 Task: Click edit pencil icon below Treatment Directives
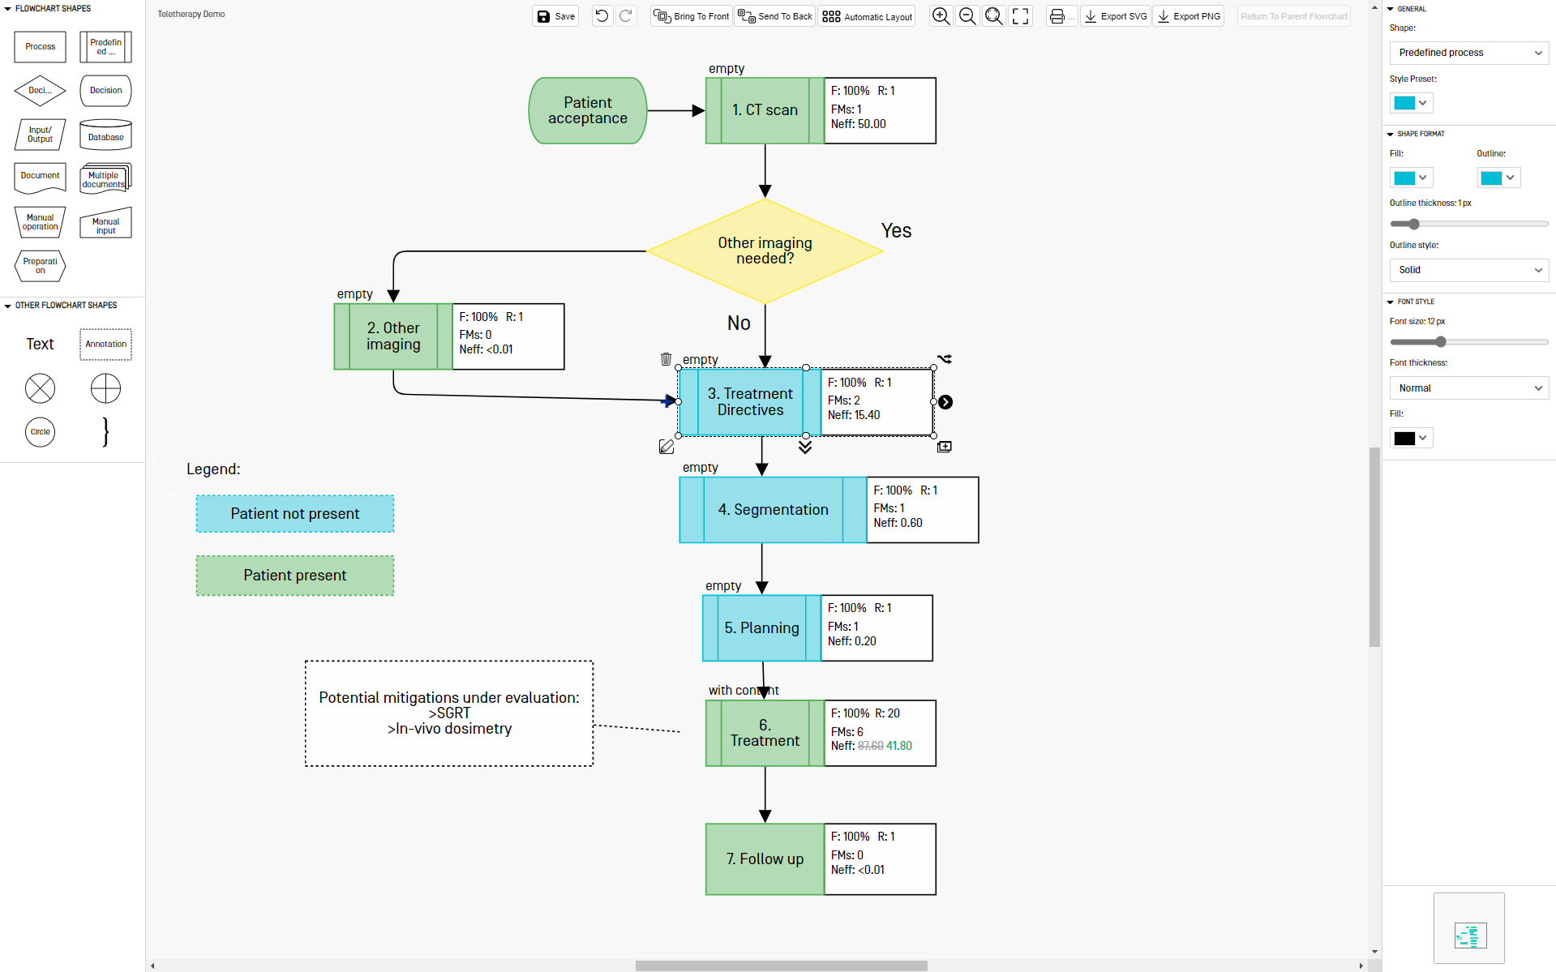(667, 447)
